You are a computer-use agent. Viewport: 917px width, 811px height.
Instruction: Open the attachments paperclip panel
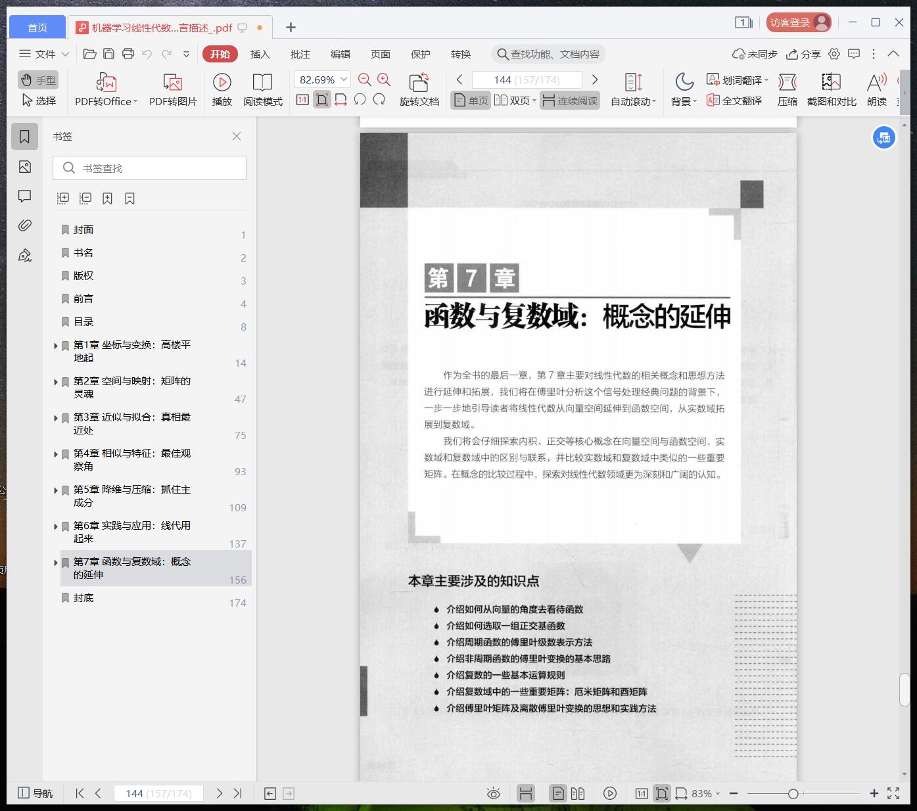pos(25,225)
